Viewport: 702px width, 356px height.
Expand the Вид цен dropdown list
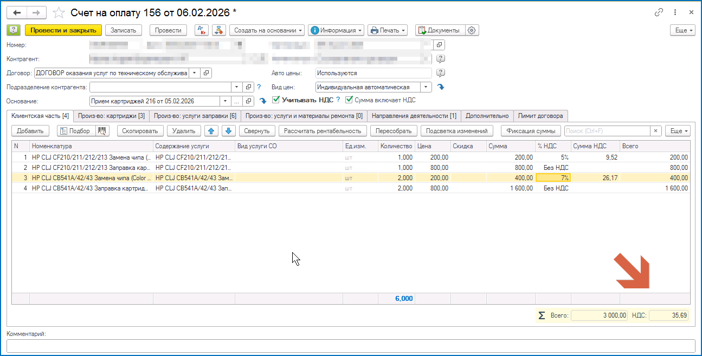coord(427,87)
